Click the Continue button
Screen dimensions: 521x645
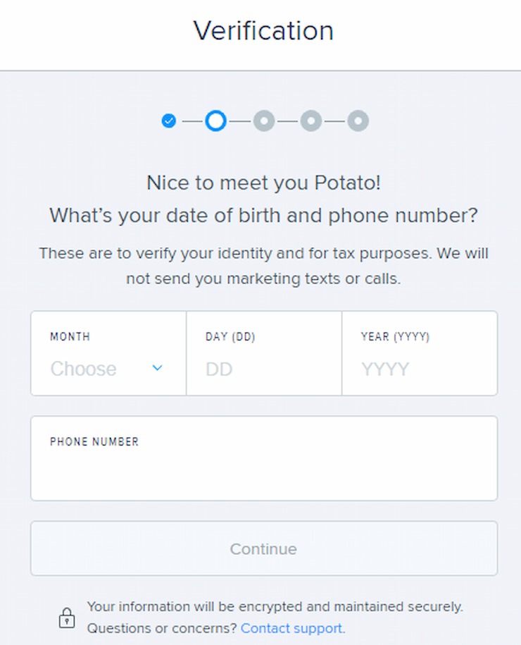coord(264,548)
